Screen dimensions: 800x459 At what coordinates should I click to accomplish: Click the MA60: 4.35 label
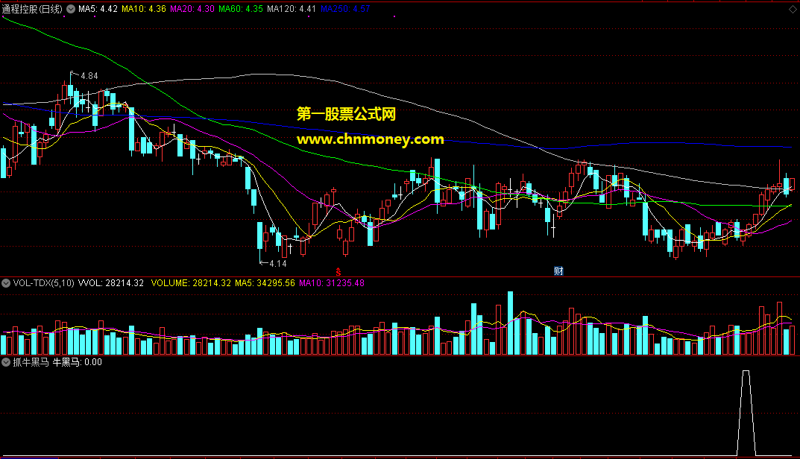(x=241, y=9)
